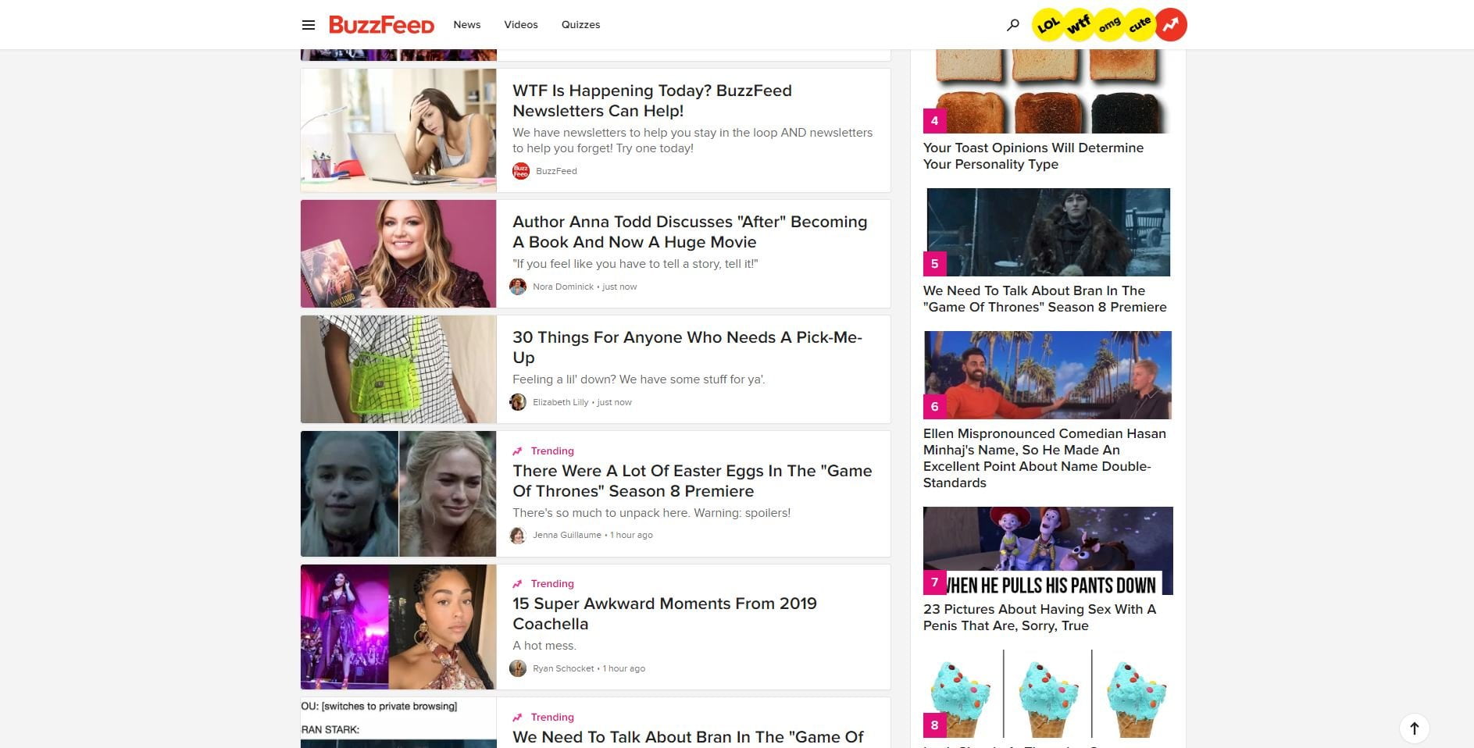Open the Videos nav item
This screenshot has width=1474, height=748.
tap(521, 25)
